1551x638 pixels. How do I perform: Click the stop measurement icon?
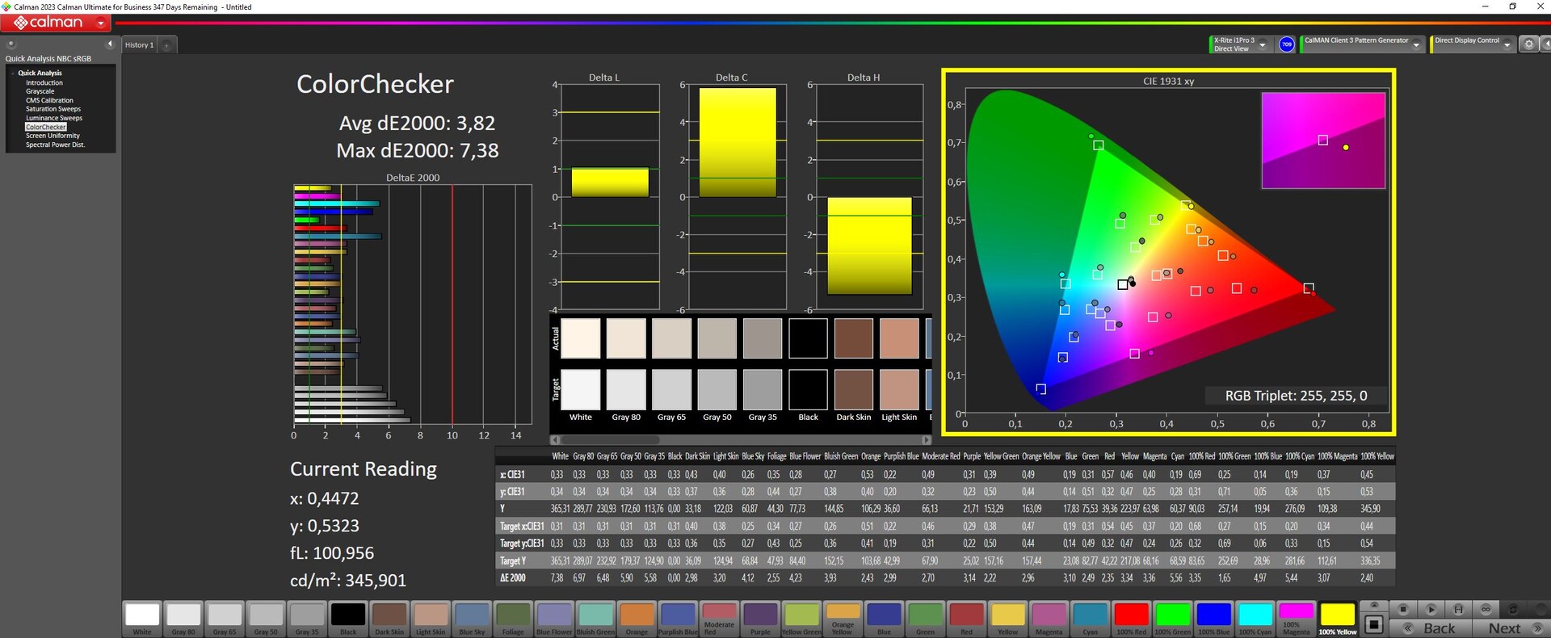pos(1403,609)
